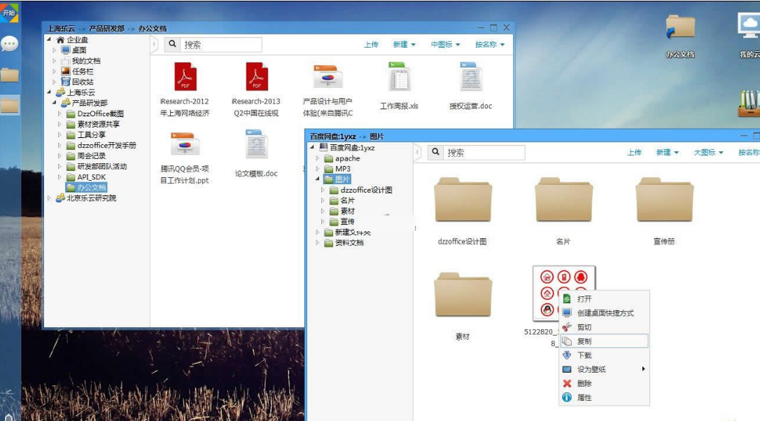This screenshot has width=760, height=421.
Task: Open the chat bubble icon in left dock
Action: point(9,44)
